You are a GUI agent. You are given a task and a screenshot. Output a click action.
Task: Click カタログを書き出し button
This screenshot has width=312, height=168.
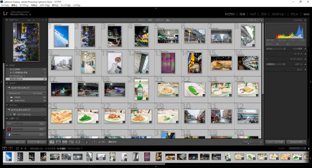pos(37,142)
